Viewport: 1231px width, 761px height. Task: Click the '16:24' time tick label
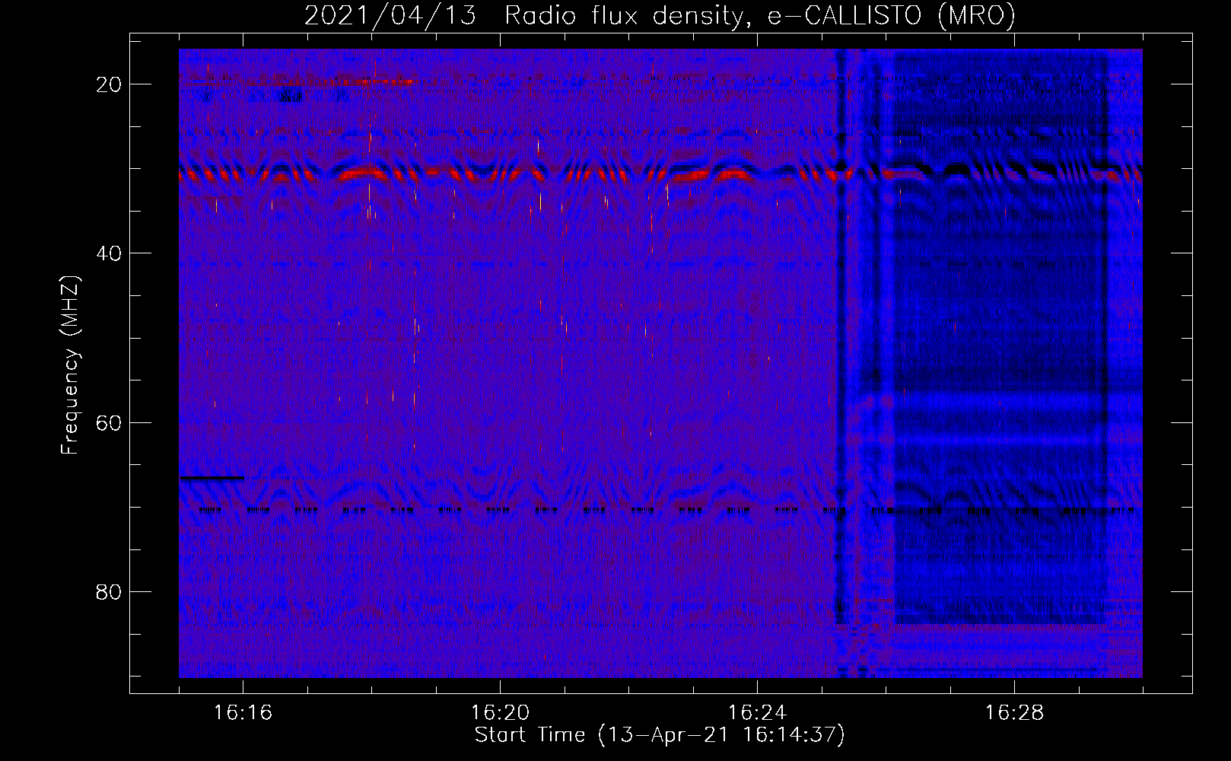pos(757,713)
